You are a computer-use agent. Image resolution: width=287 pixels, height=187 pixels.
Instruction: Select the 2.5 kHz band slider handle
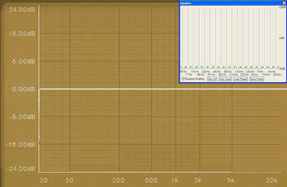244,67
